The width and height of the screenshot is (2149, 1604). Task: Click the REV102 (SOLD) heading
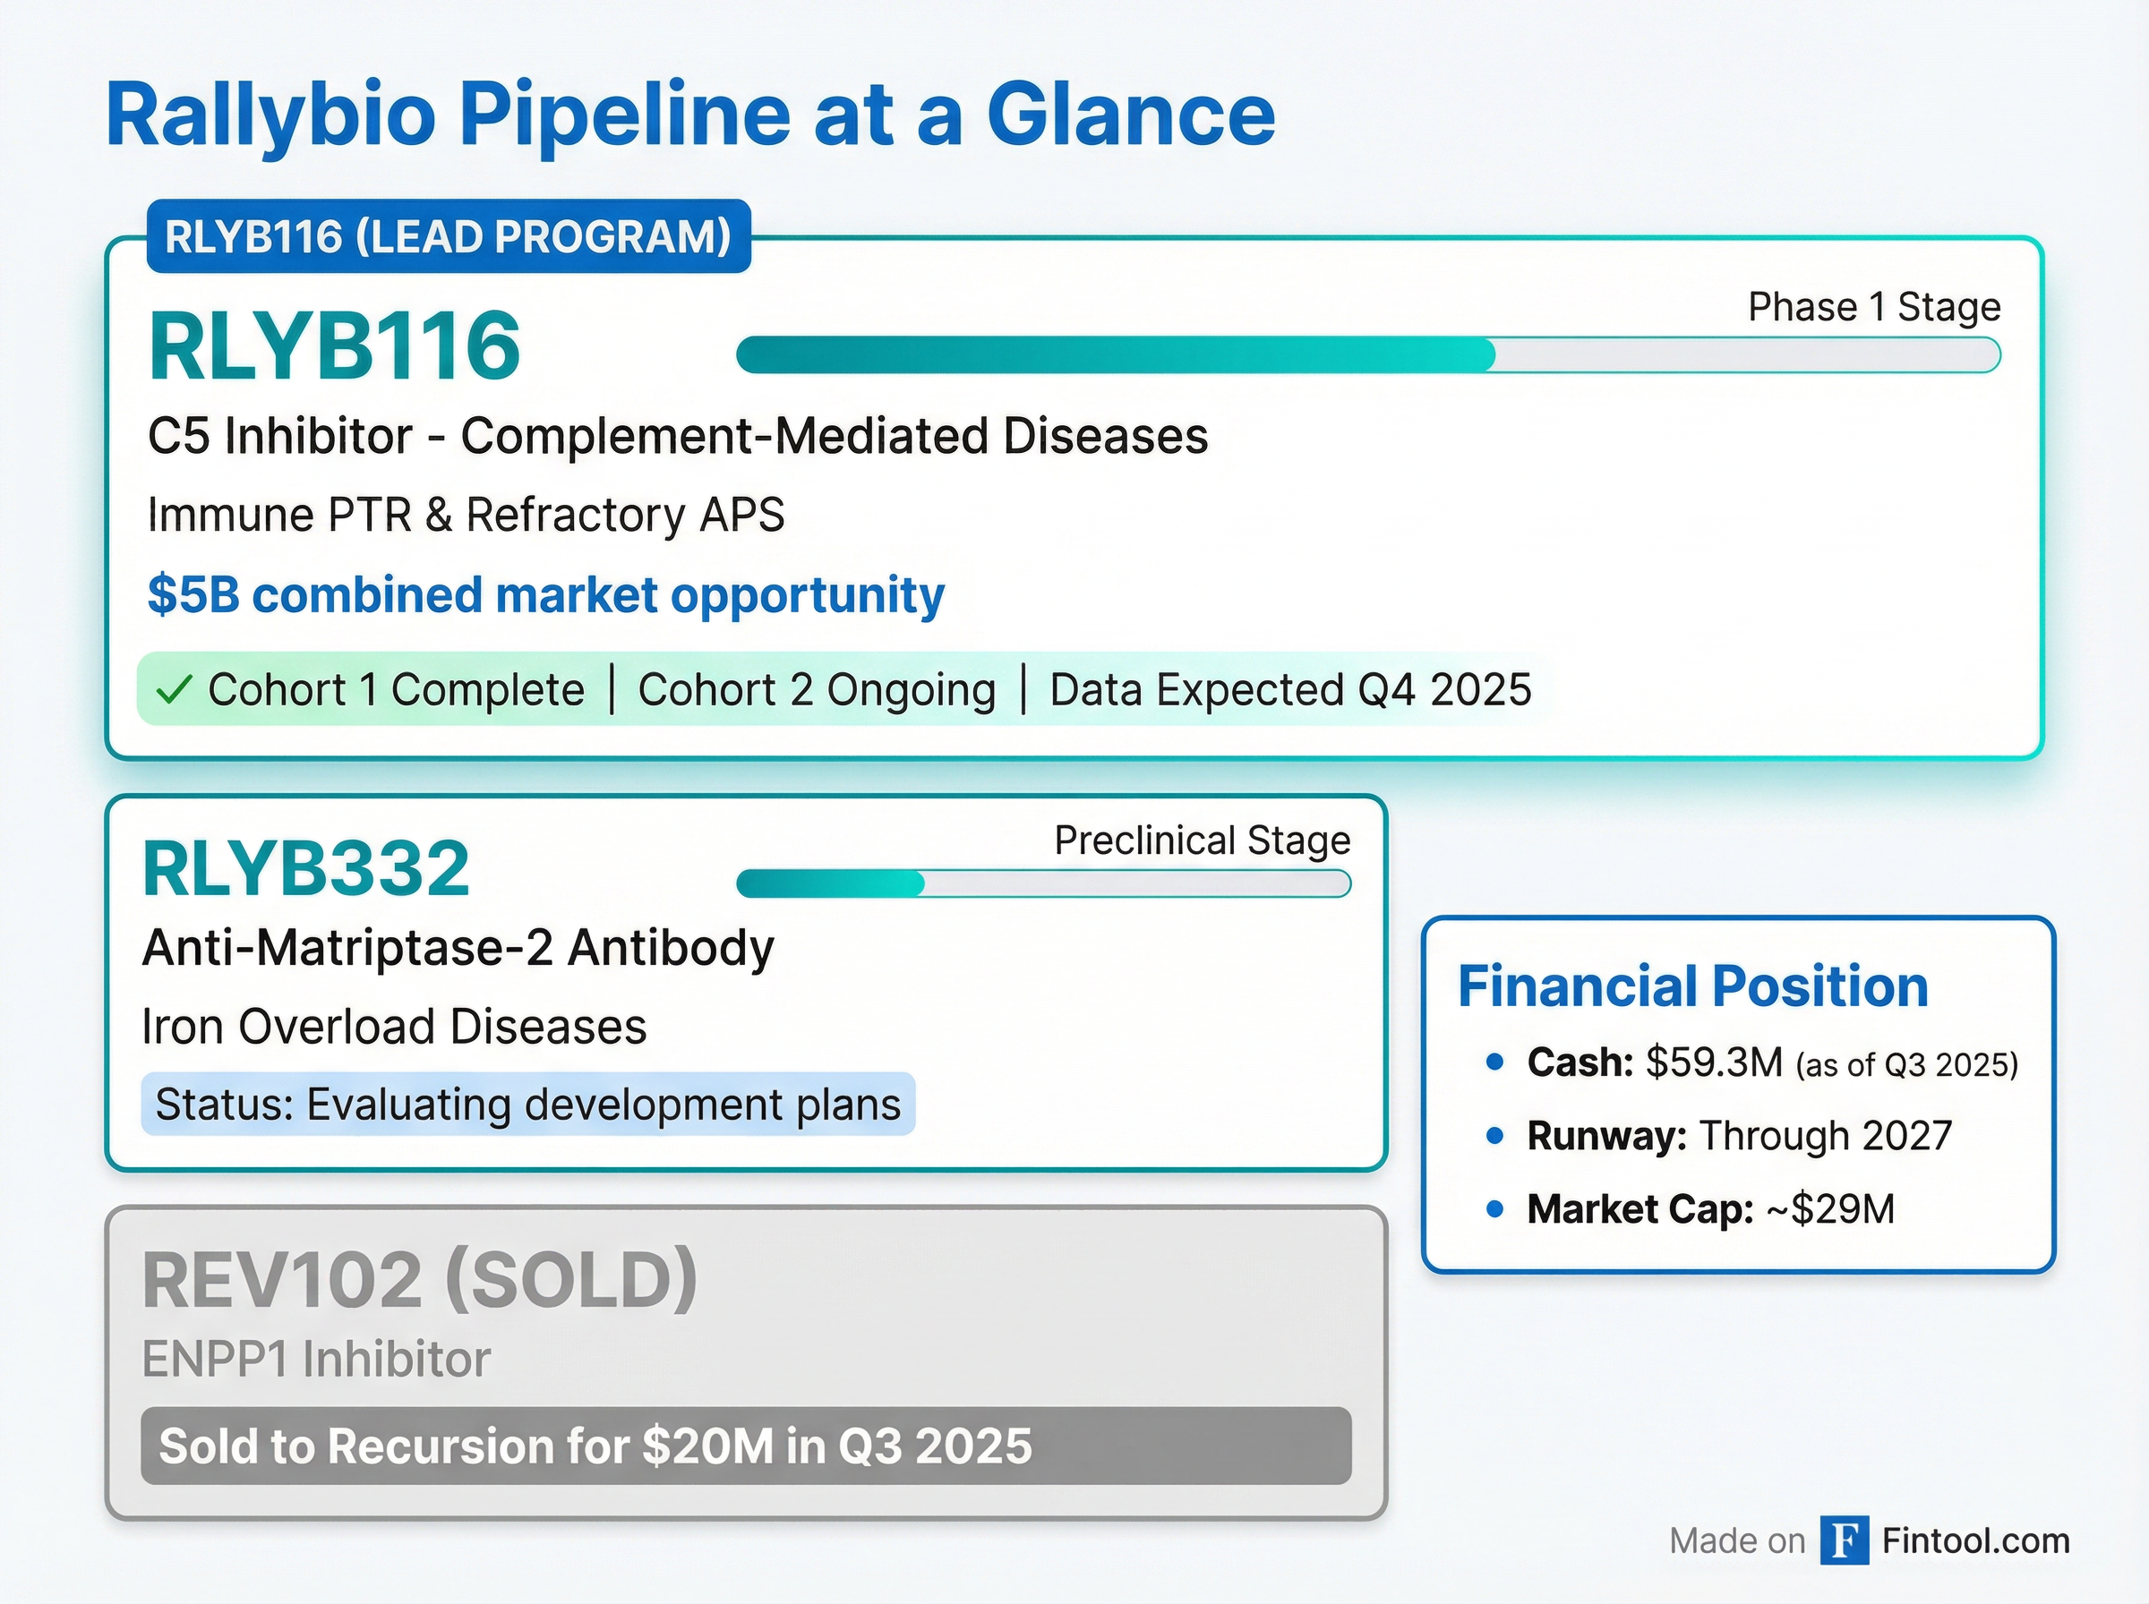point(420,1281)
